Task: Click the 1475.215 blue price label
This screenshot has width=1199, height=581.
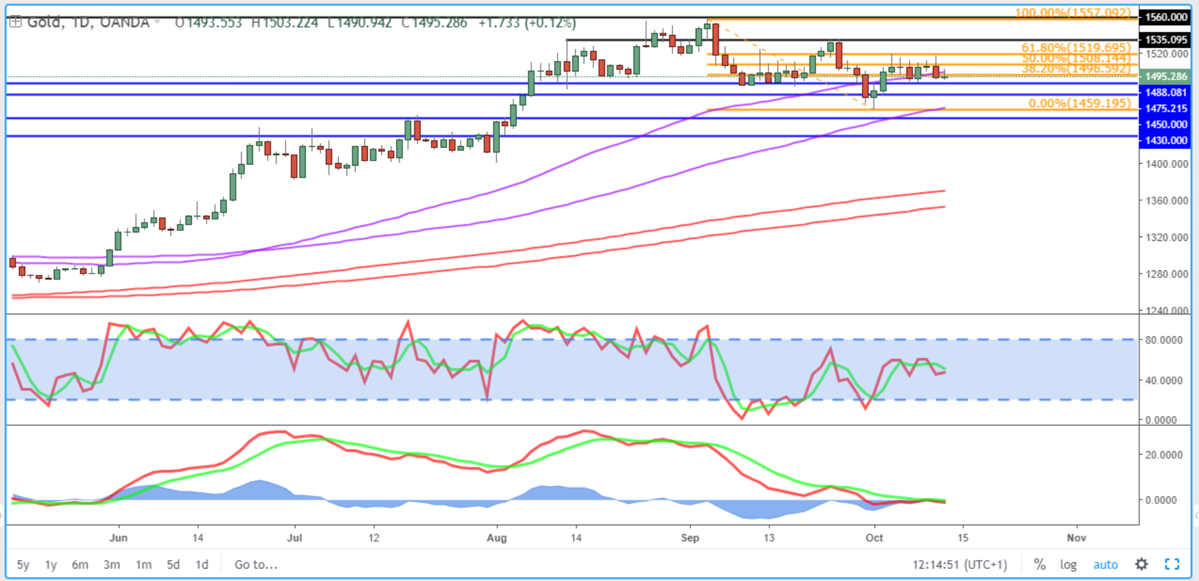Action: point(1166,109)
